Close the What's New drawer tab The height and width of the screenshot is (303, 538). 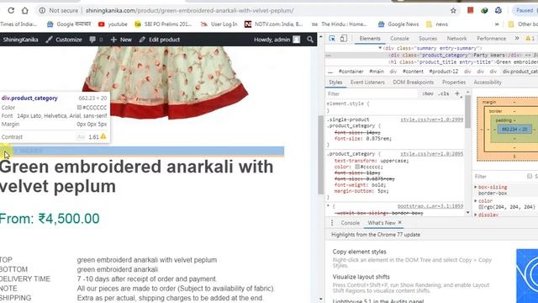pos(400,223)
